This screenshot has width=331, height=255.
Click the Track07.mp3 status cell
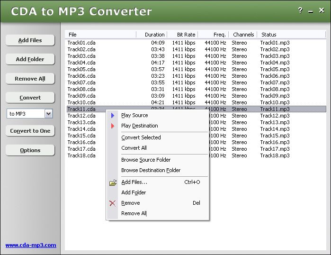(275, 82)
